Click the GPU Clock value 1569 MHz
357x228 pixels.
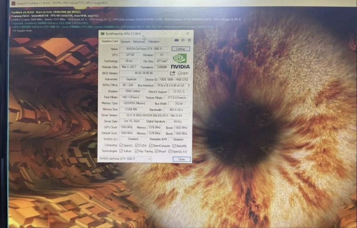(127, 127)
